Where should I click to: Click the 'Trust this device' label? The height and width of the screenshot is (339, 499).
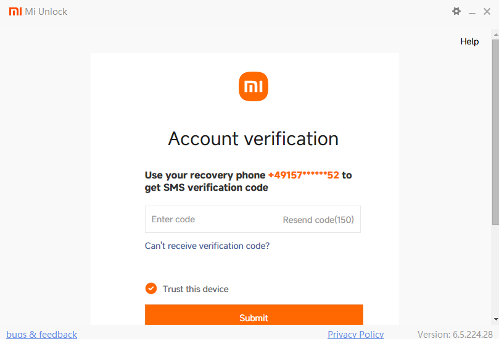point(196,289)
